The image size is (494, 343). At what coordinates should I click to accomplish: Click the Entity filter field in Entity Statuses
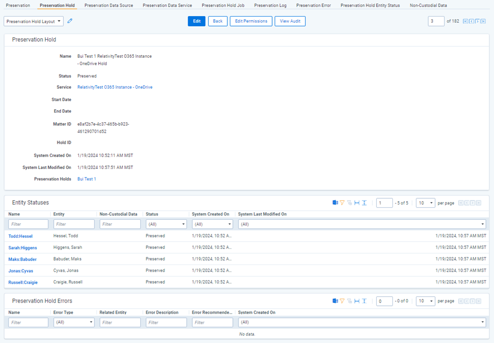74,224
